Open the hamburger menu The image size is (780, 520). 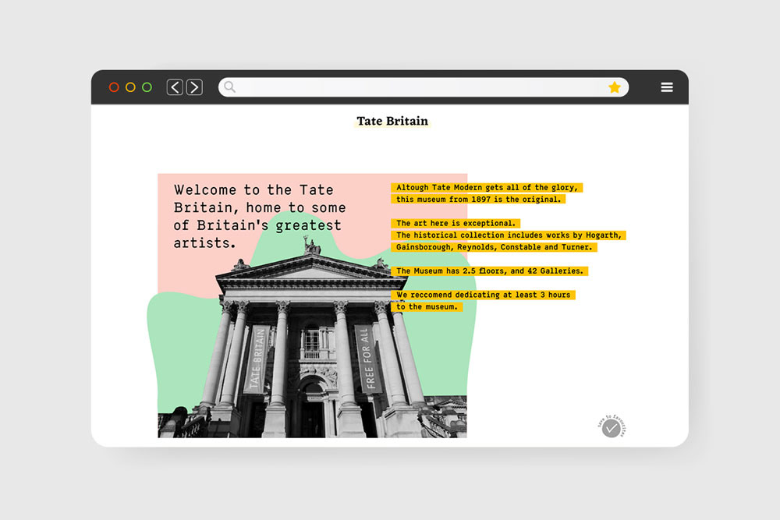click(x=667, y=87)
